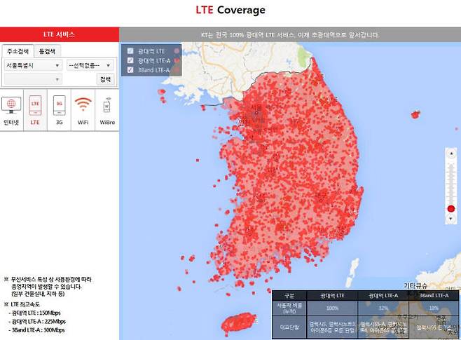Click the red zoom slider handle
Screen dimensions: 461x340
pos(451,209)
